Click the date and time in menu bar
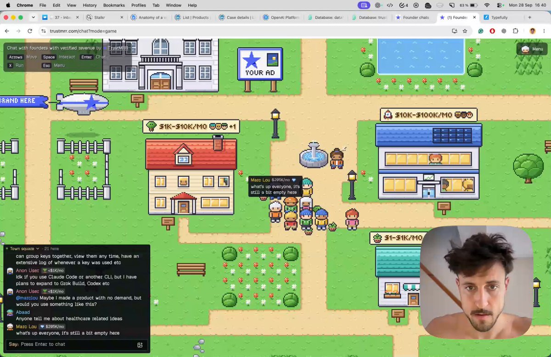 point(528,5)
